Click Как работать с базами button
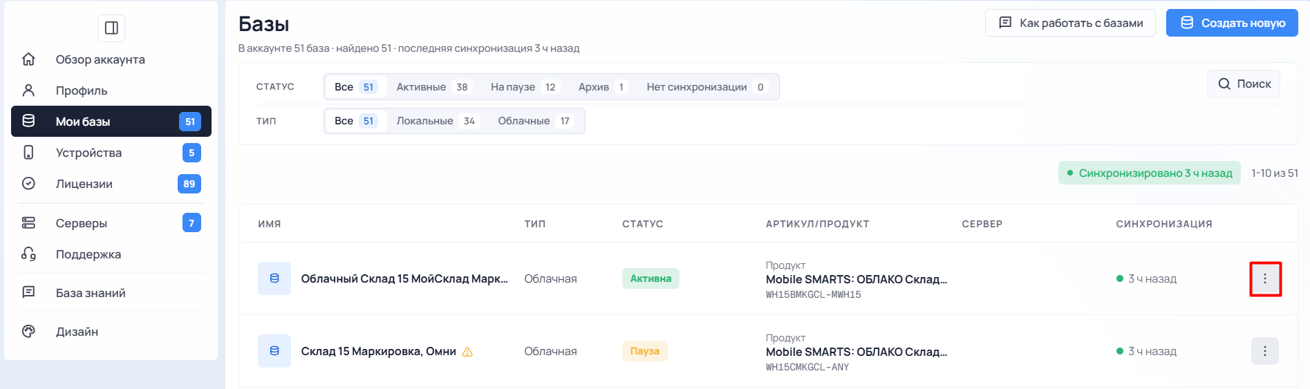 (1070, 23)
